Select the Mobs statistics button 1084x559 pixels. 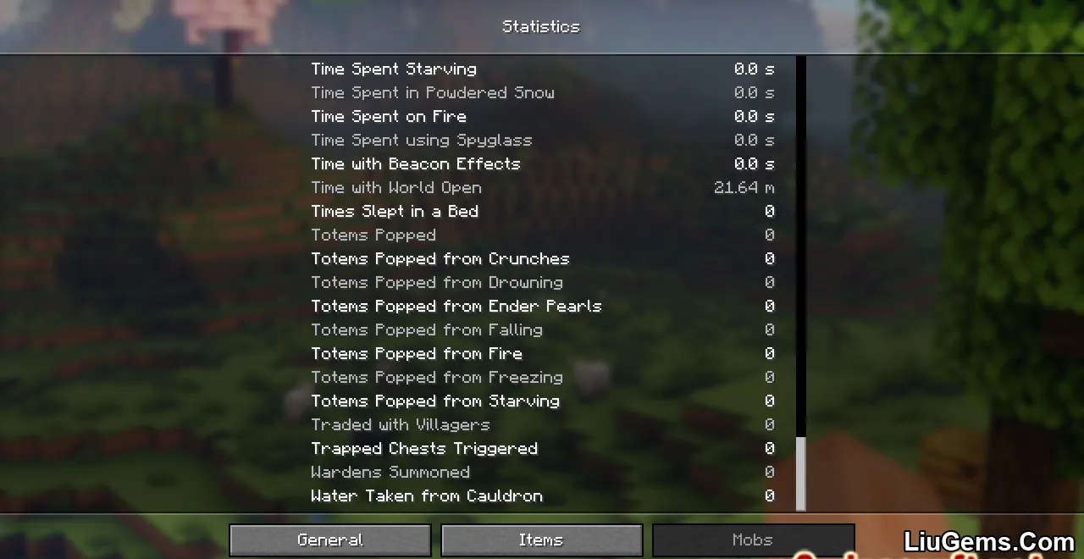(x=753, y=540)
